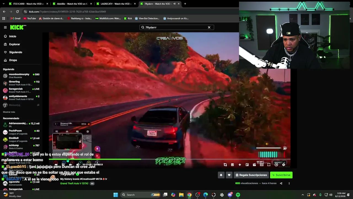Open the View Bot Detection bookmark
The height and width of the screenshot is (199, 353).
pyautogui.click(x=147, y=19)
